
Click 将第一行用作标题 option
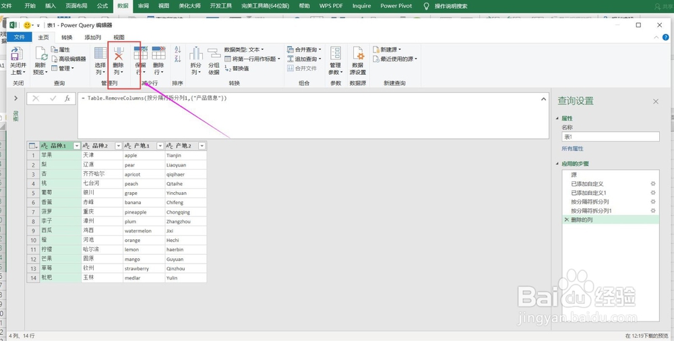pos(252,59)
